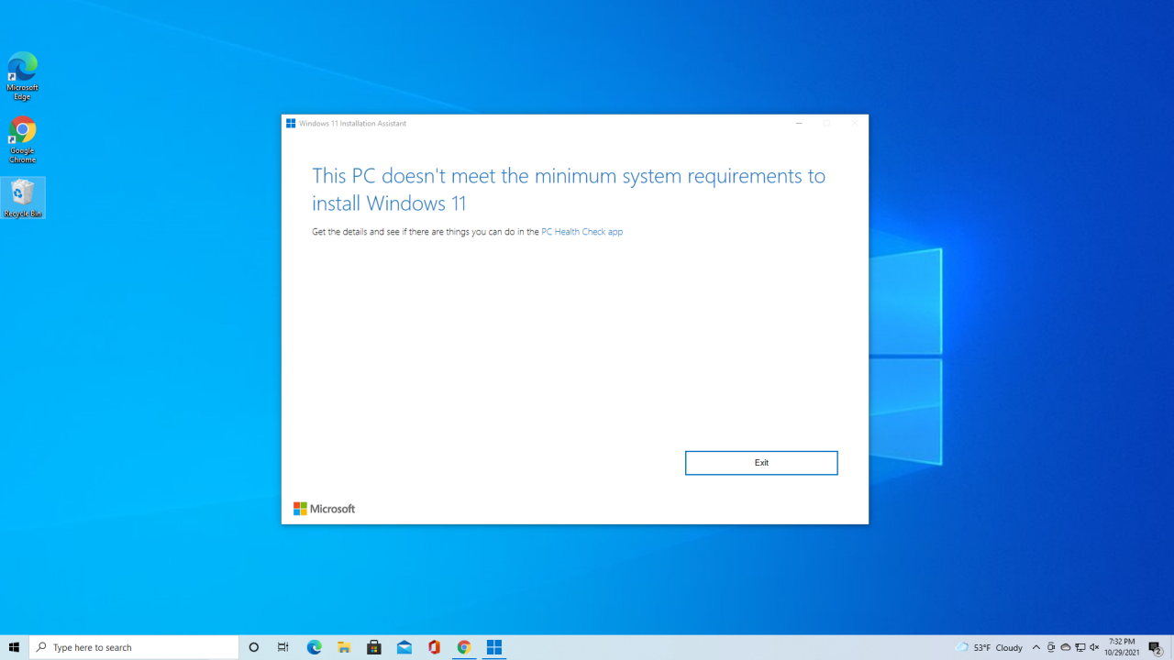The image size is (1174, 660).
Task: Launch Microsoft Store from the taskbar
Action: point(374,647)
